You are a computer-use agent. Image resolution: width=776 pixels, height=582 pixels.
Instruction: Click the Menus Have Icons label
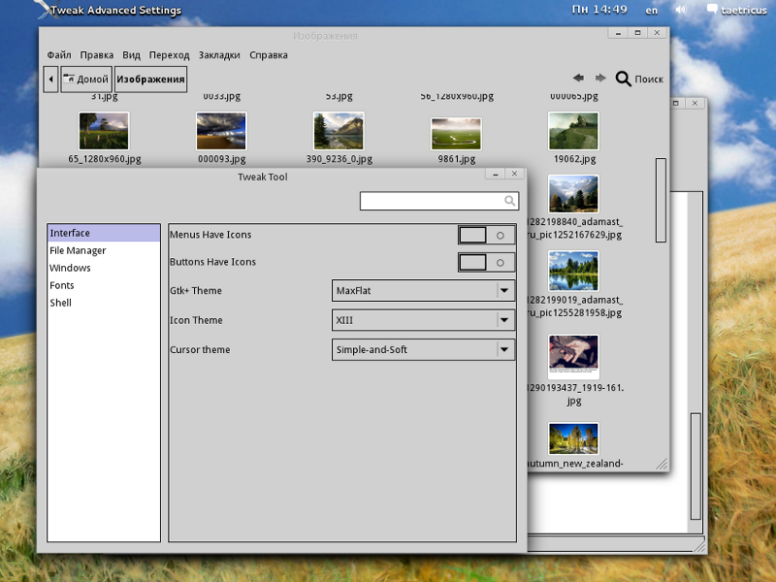click(210, 235)
